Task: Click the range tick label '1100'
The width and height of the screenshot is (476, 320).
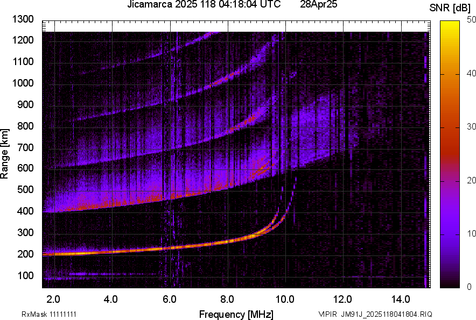Action: coord(23,61)
